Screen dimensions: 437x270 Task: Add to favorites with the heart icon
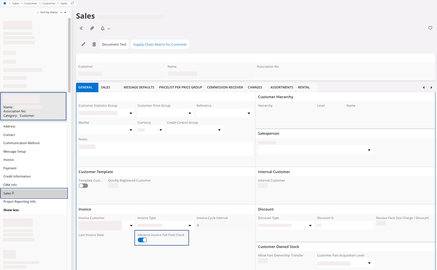[x=430, y=28]
